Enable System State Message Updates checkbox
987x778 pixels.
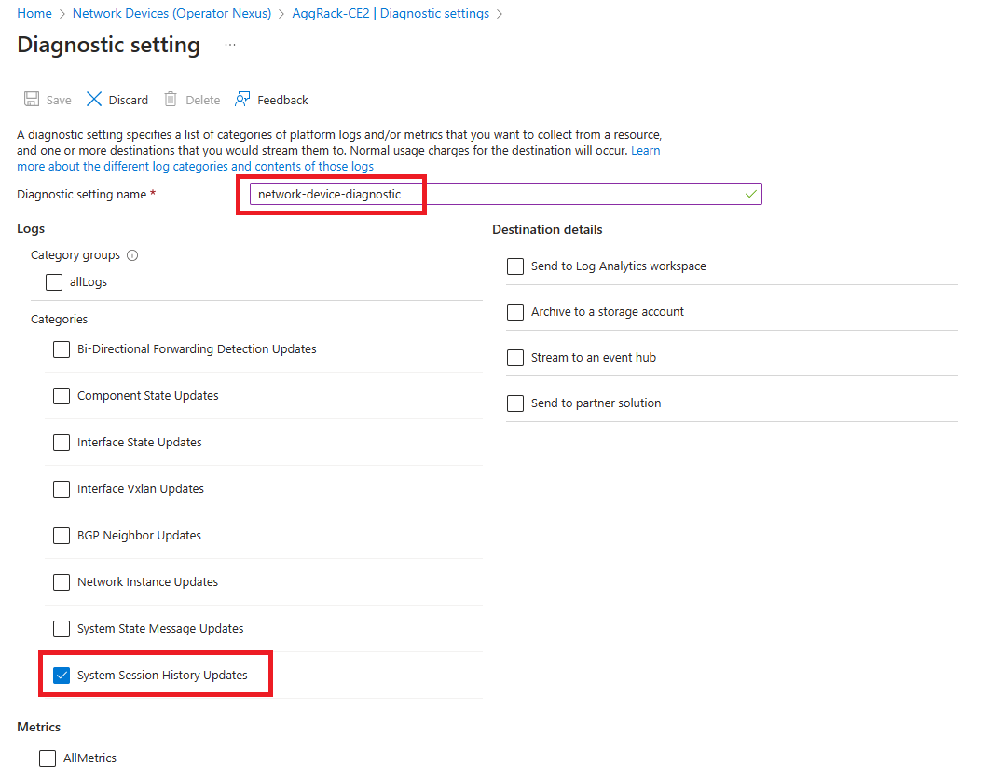click(62, 629)
